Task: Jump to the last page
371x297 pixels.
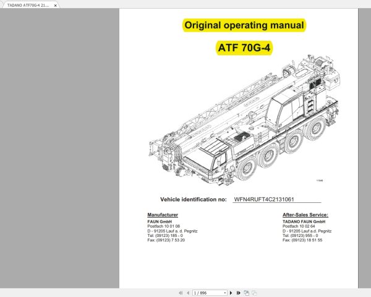Action: pyautogui.click(x=239, y=293)
